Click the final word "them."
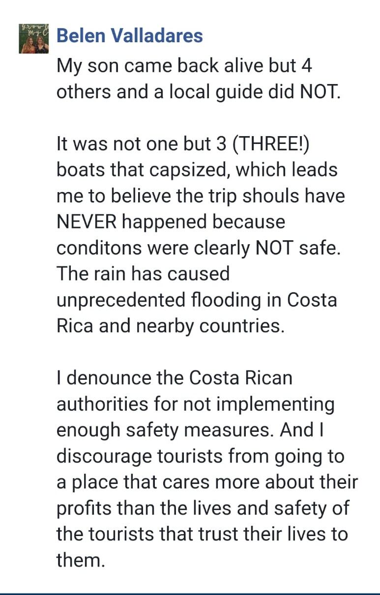Image resolution: width=380 pixels, height=595 pixels. pyautogui.click(x=81, y=560)
